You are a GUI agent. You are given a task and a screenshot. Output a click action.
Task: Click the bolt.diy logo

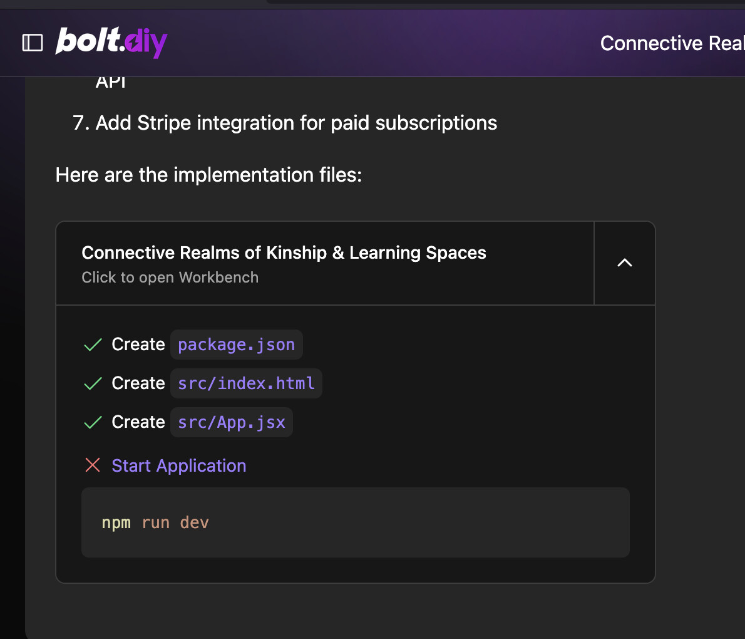(x=111, y=43)
